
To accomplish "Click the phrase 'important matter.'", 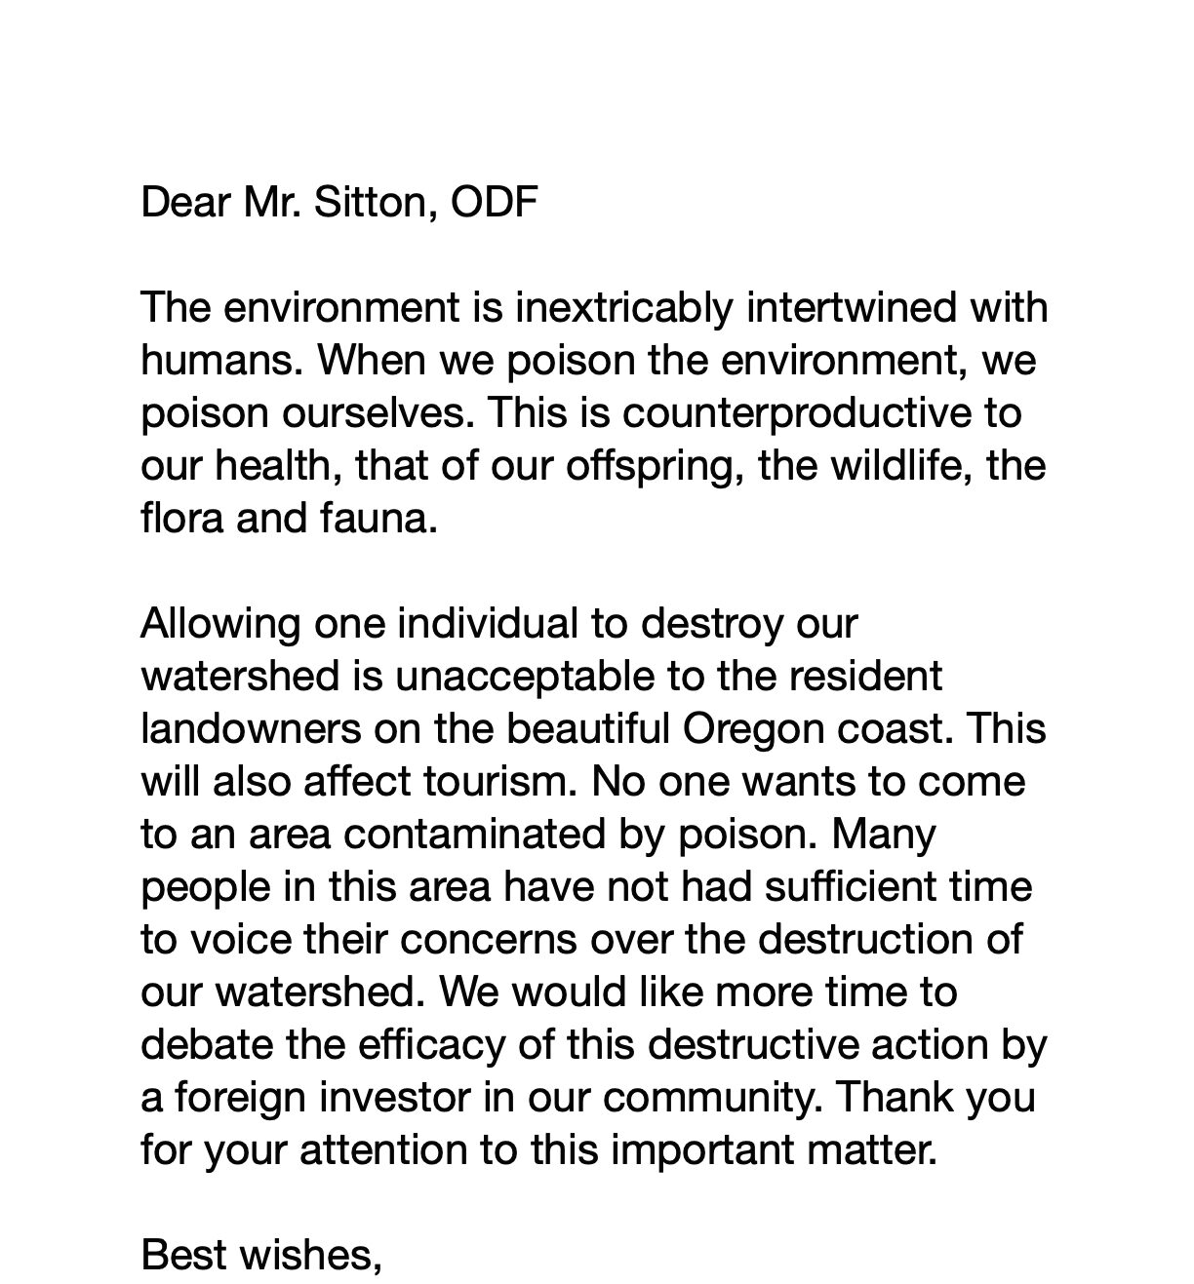I will 775,1150.
